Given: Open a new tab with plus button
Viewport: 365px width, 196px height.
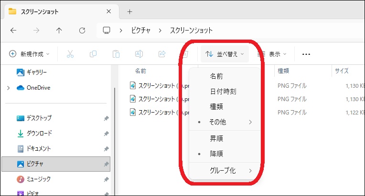Looking at the screenshot, I should 129,11.
